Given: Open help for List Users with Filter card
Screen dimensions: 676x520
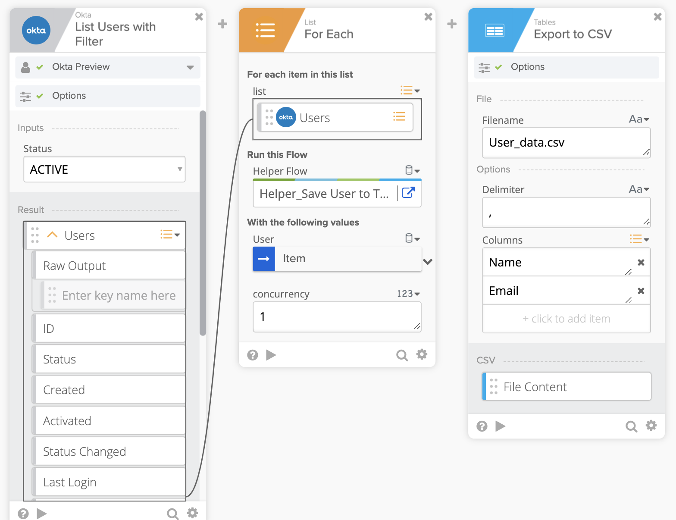Looking at the screenshot, I should (x=23, y=514).
